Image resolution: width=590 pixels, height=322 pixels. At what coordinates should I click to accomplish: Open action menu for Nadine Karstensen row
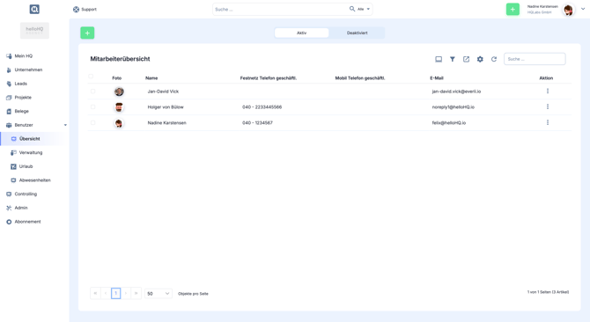(x=548, y=122)
